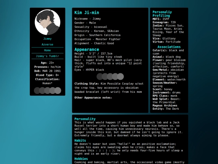The image size is (218, 164).
Task: Click the Personaliy Profiling heading
Action: pyautogui.click(x=162, y=14)
